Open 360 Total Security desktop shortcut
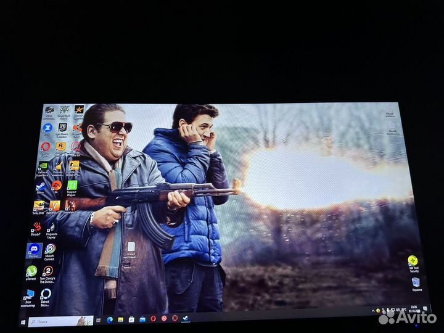 tap(413, 264)
